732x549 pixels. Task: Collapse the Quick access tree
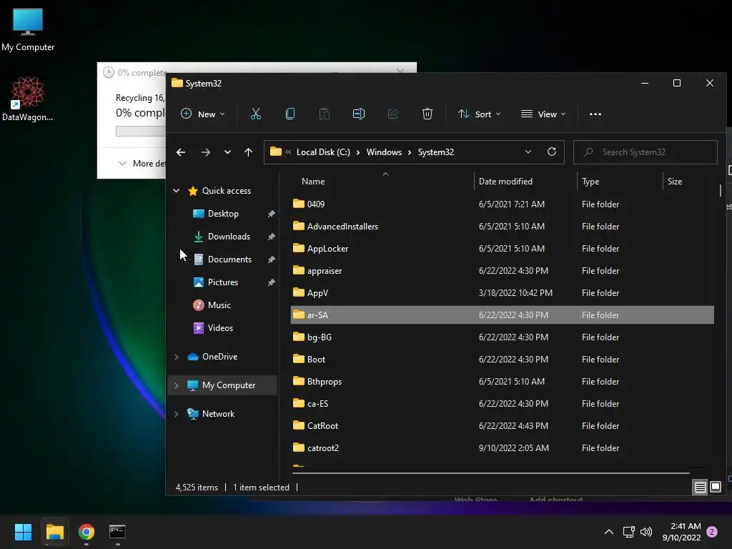click(x=177, y=190)
